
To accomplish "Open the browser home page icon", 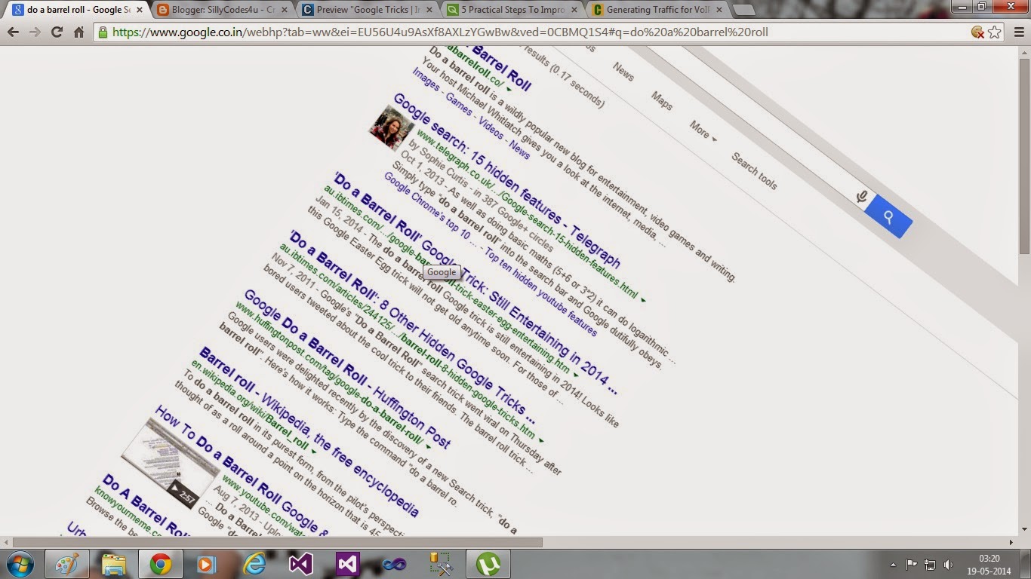I will coord(78,32).
